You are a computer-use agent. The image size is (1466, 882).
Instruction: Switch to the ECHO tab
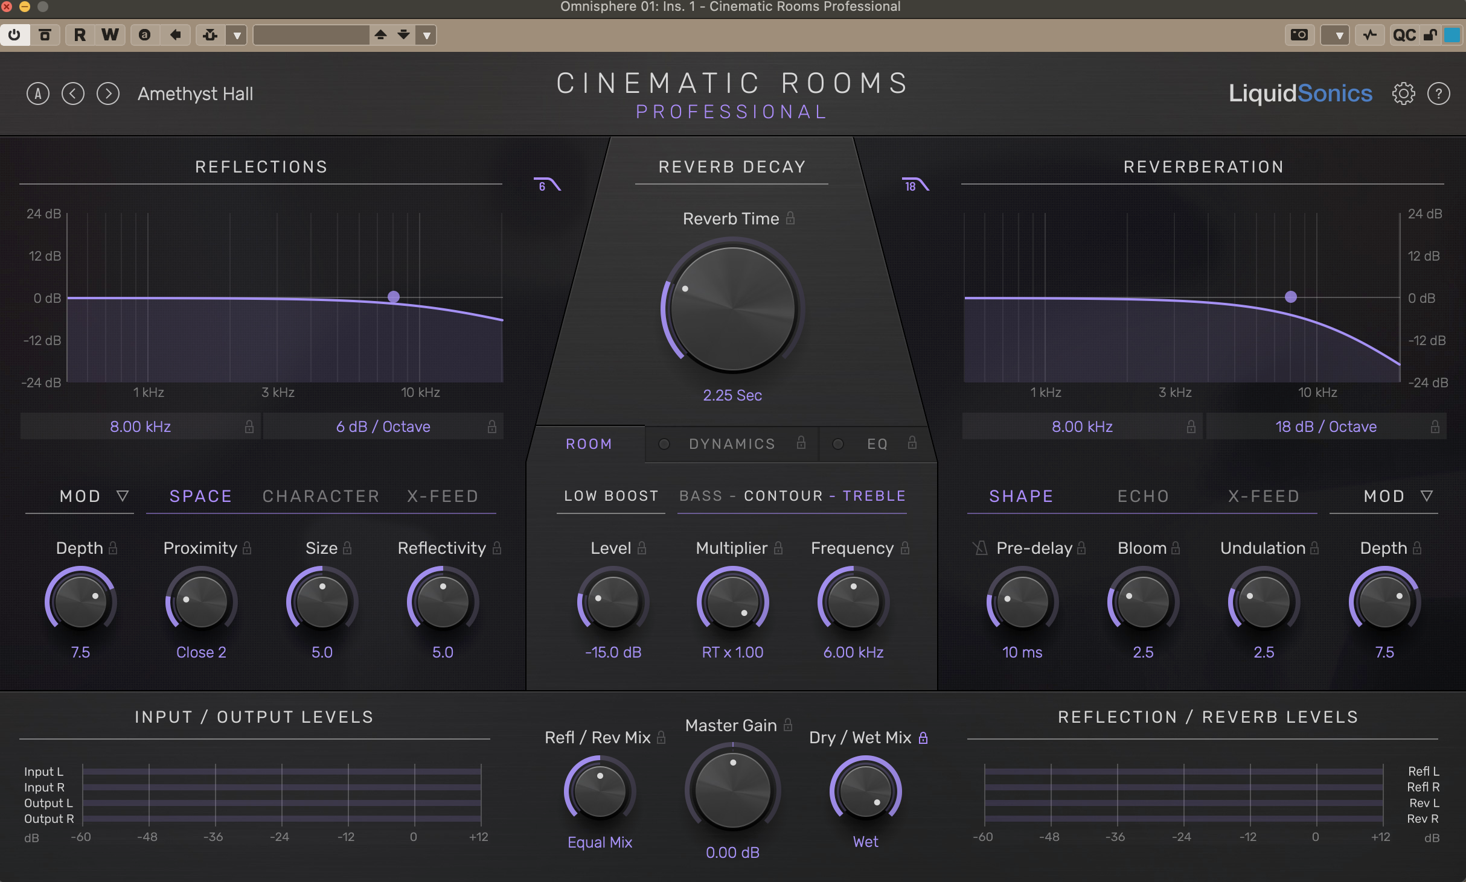pos(1144,496)
